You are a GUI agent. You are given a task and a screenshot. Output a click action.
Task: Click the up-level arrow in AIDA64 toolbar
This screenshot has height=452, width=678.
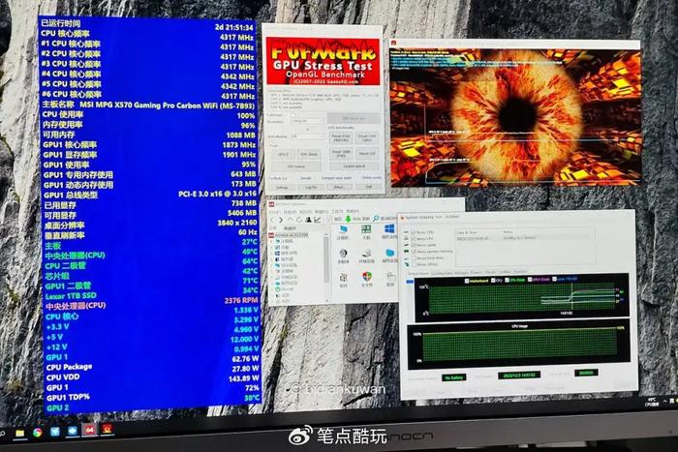291,220
